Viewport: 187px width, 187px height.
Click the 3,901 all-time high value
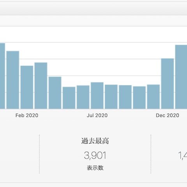[x=95, y=155]
